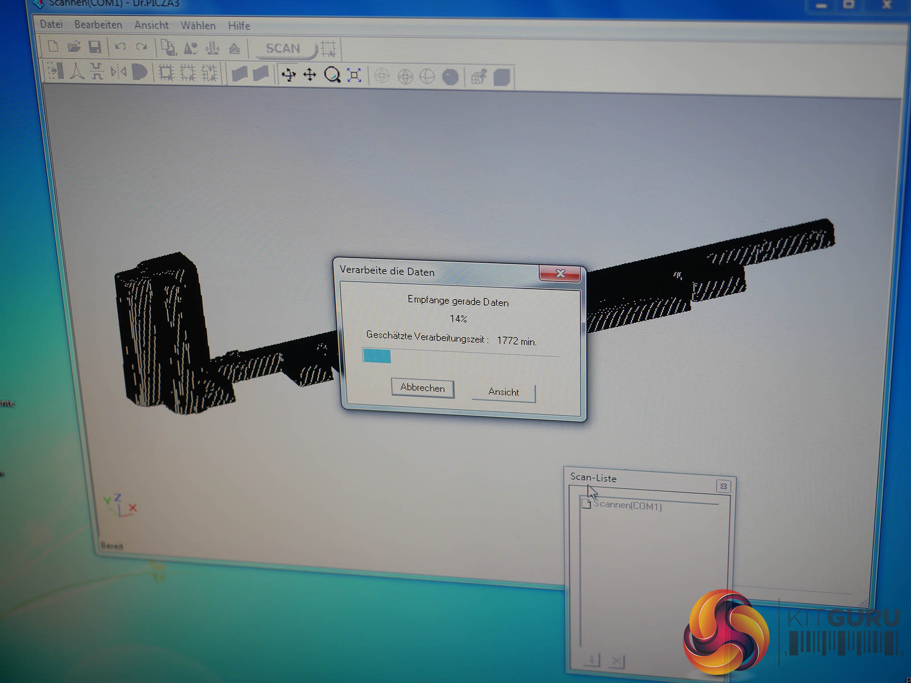
Task: Click the scan area grid icon beside SCAN
Action: click(x=329, y=49)
